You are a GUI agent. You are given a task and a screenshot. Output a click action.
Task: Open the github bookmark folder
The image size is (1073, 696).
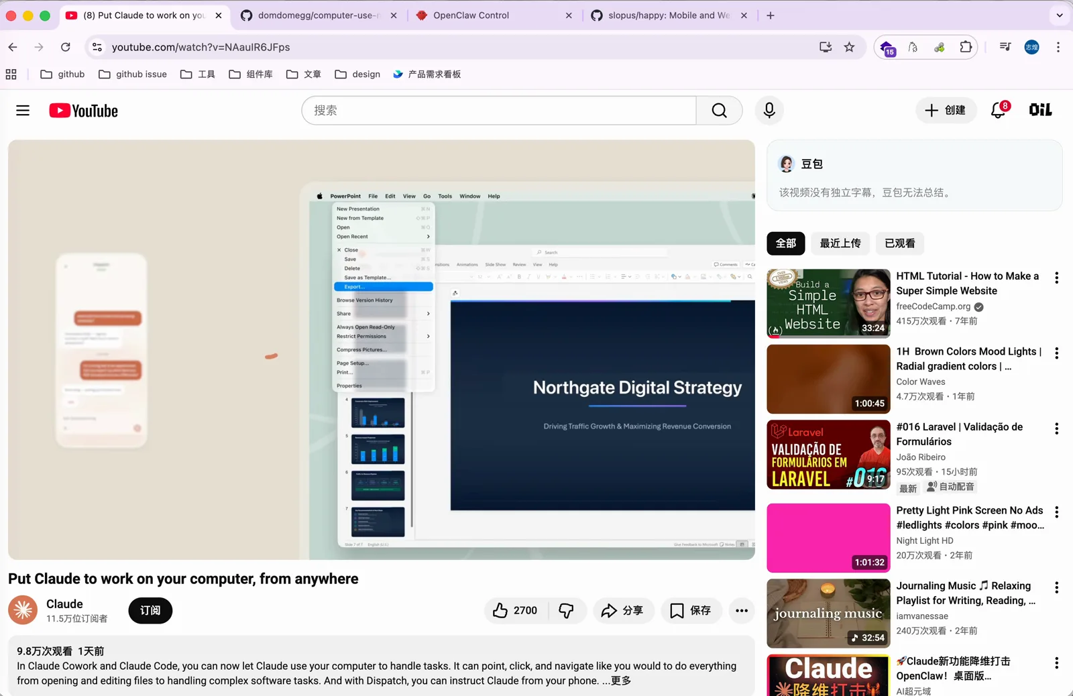(x=62, y=74)
